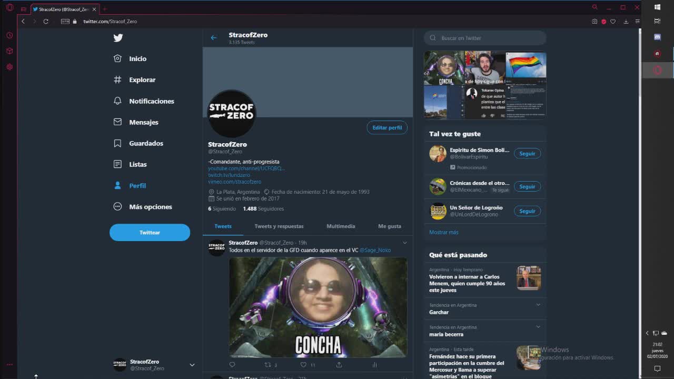Image resolution: width=674 pixels, height=379 pixels.
Task: View the 6 Siguiendo list
Action: coord(222,209)
